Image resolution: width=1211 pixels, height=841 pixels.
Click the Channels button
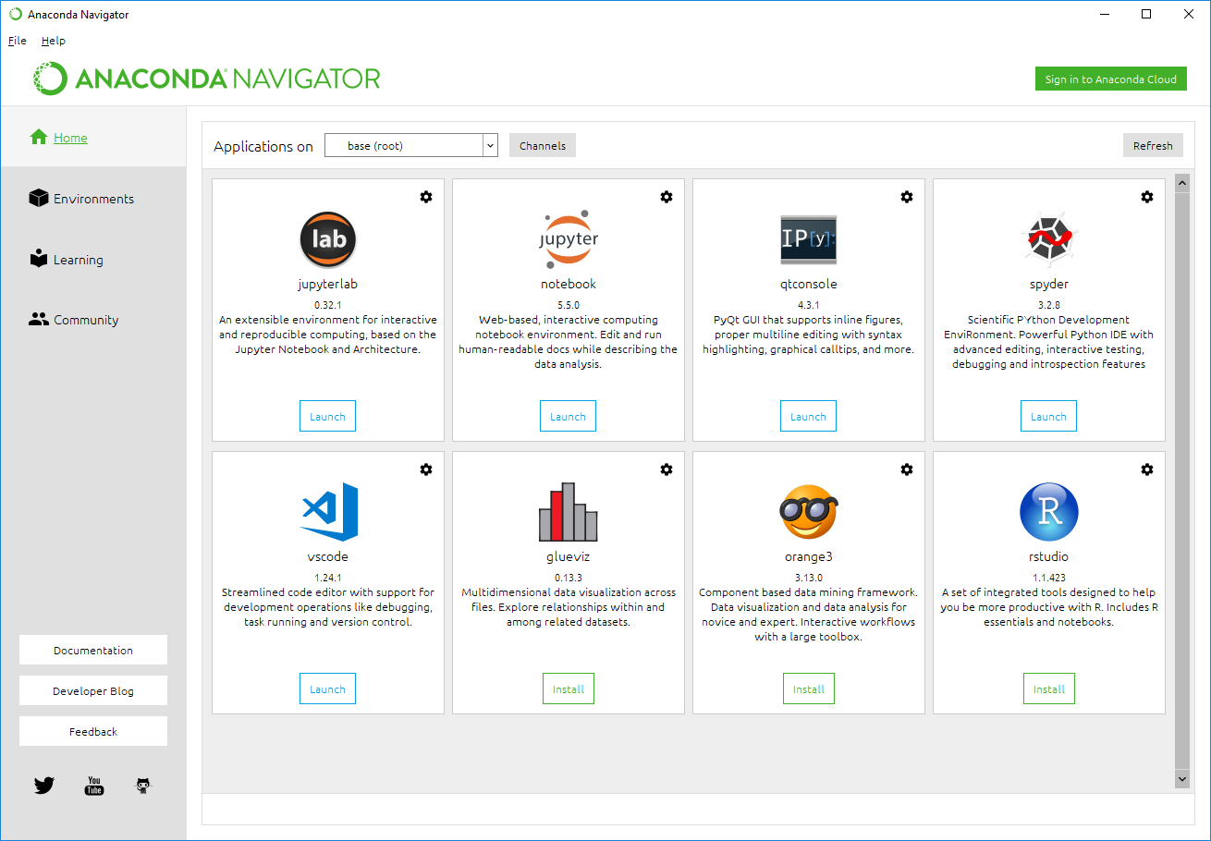pos(543,145)
